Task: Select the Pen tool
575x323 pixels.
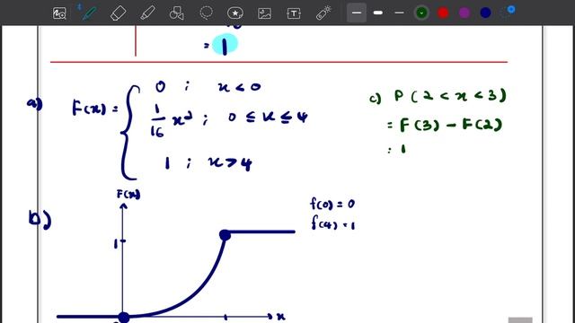Action: click(89, 13)
